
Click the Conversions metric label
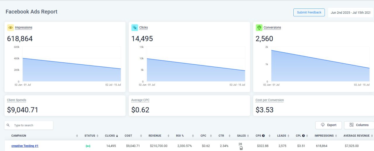pos(272,28)
